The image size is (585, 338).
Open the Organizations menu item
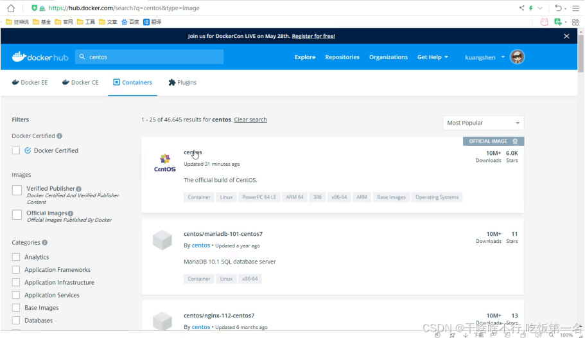pyautogui.click(x=389, y=57)
